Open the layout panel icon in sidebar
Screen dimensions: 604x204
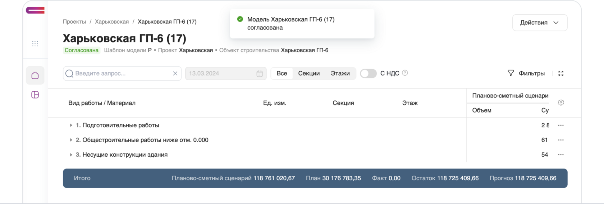pos(35,95)
